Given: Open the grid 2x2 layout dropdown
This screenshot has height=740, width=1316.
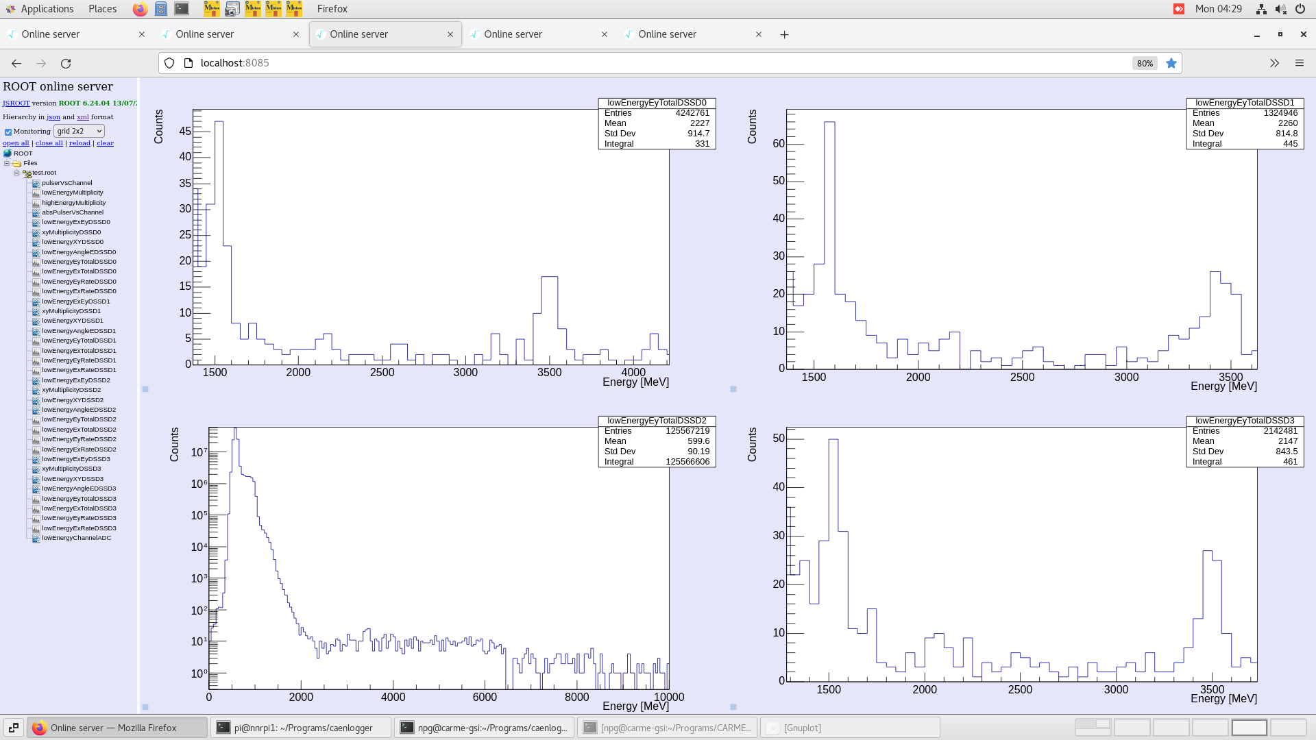Looking at the screenshot, I should (79, 131).
